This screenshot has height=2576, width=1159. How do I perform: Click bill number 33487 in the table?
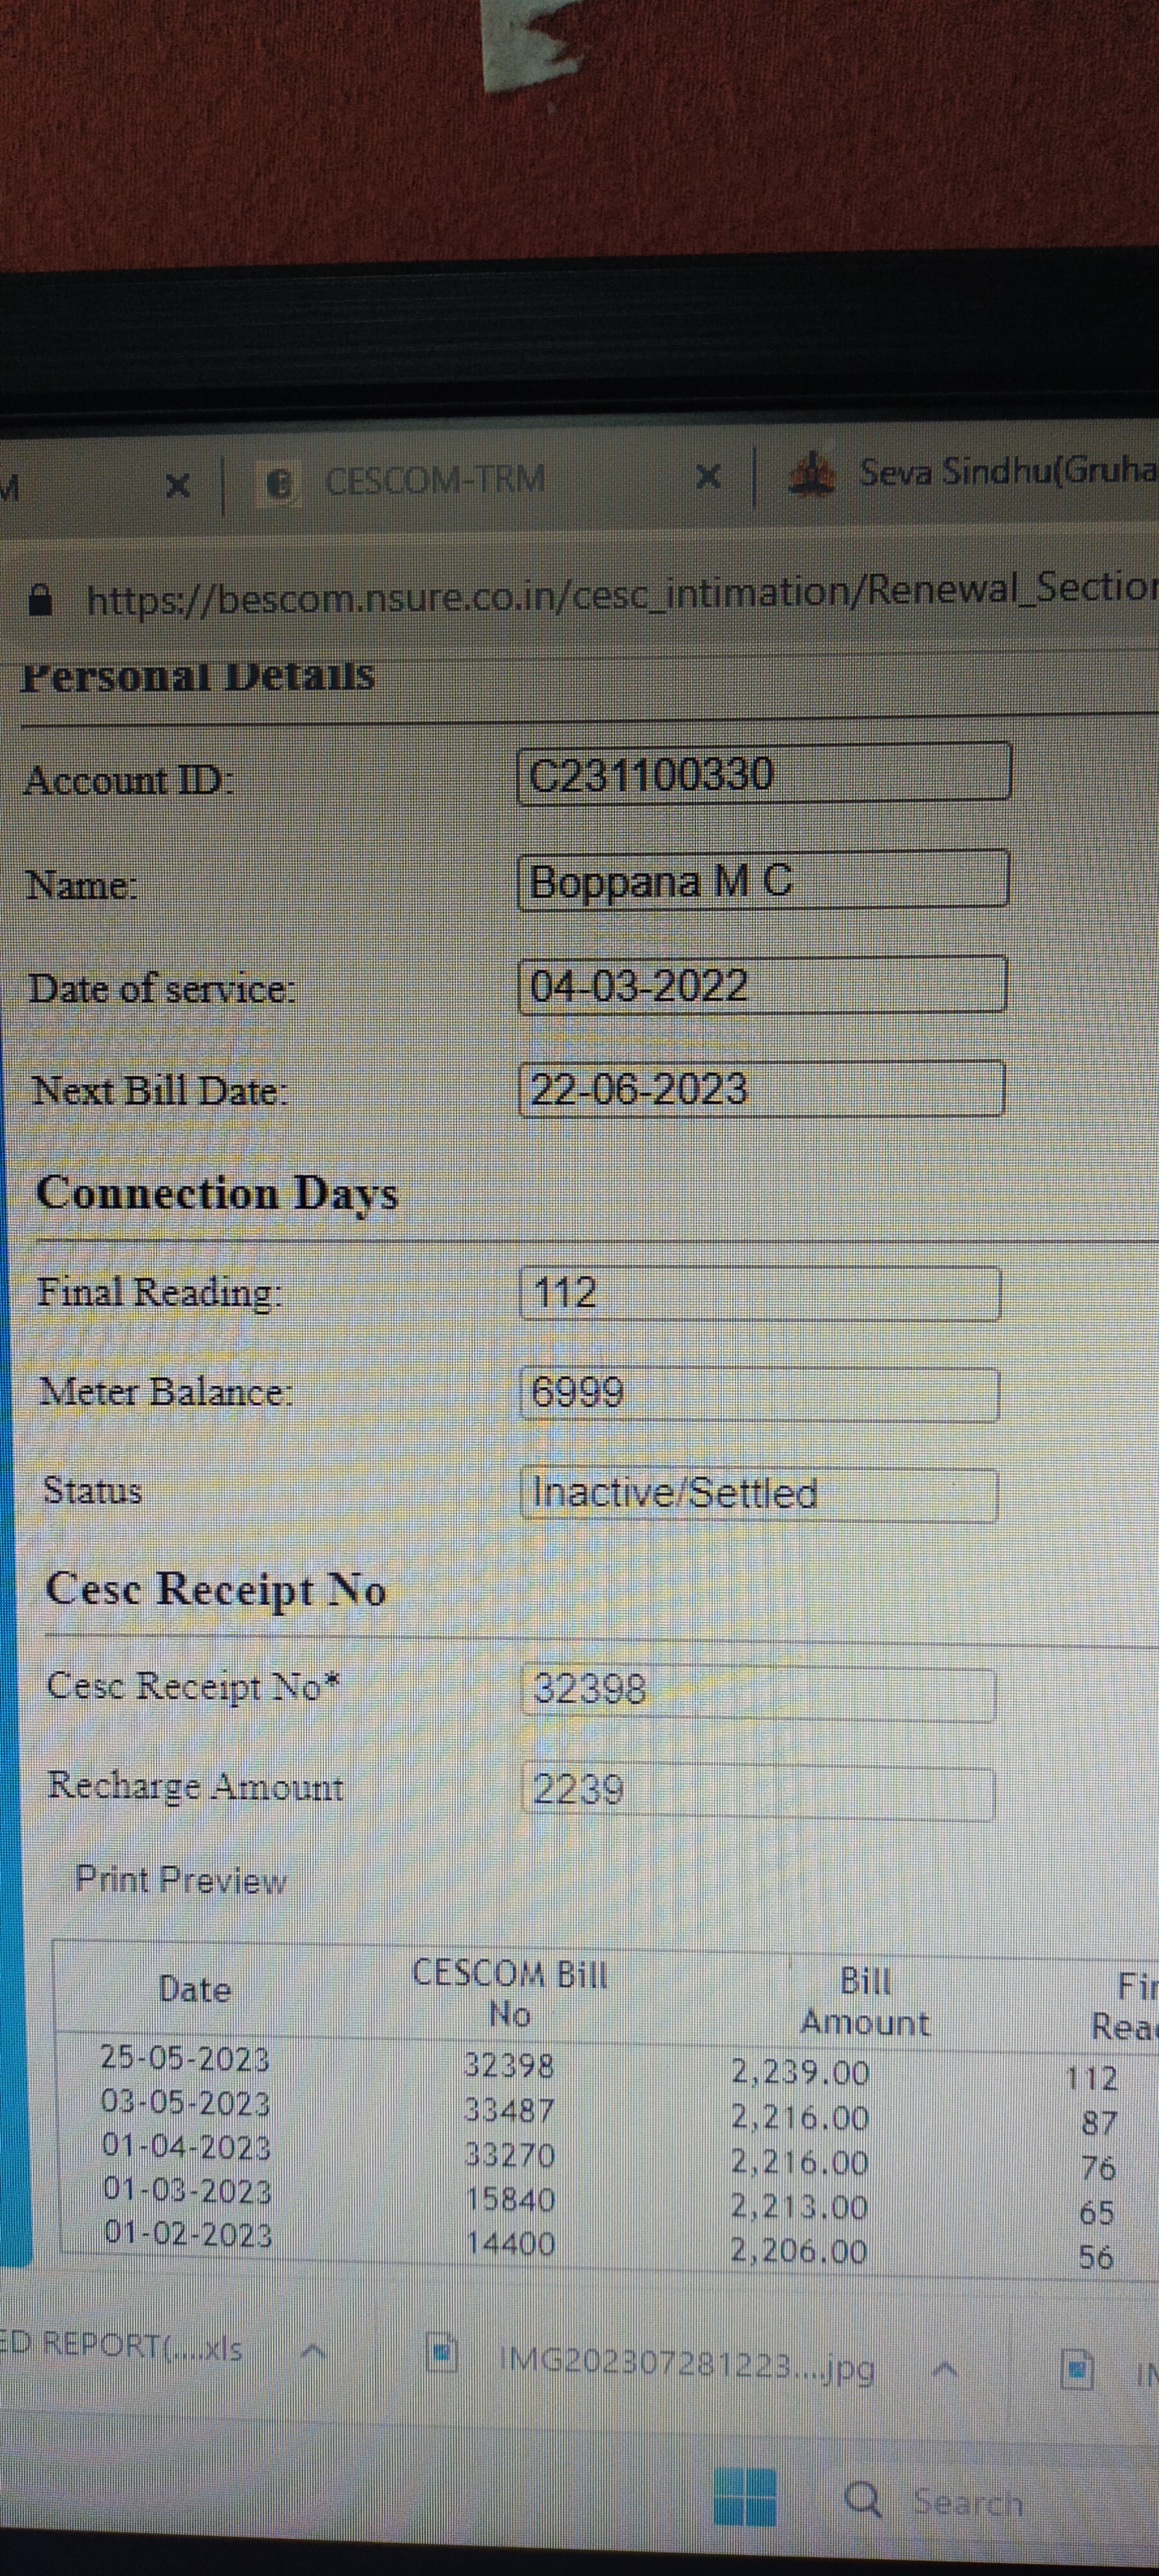point(509,2110)
